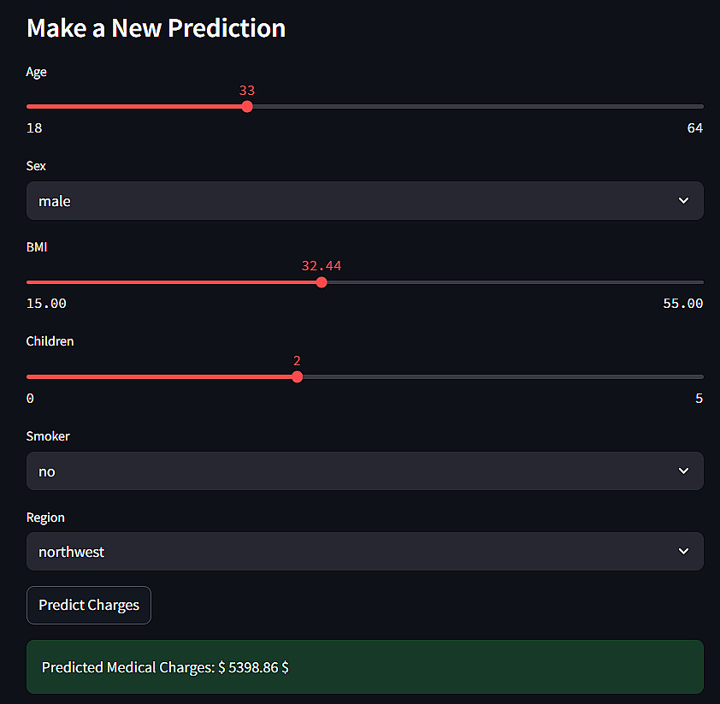The image size is (720, 704).
Task: Click the Predict Charges button
Action: tap(89, 605)
